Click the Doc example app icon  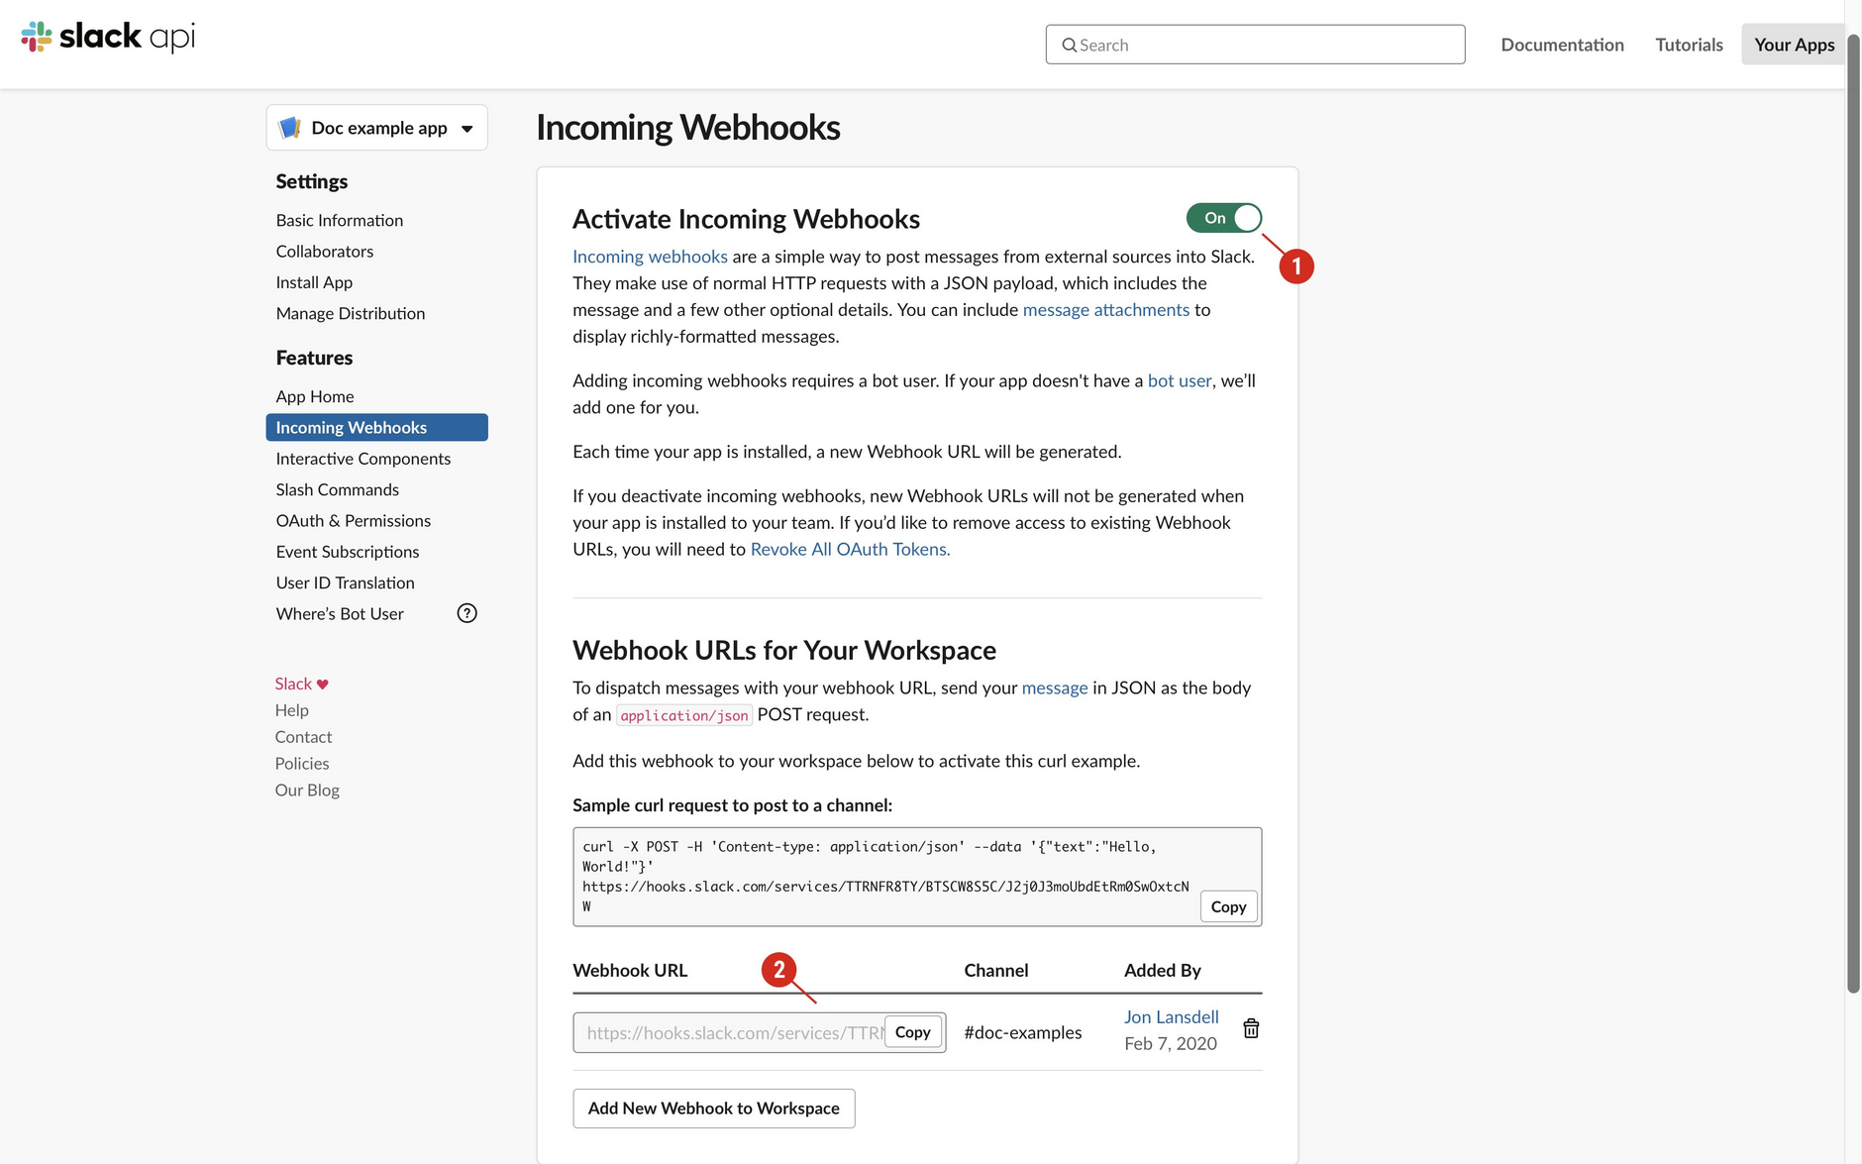tap(290, 128)
